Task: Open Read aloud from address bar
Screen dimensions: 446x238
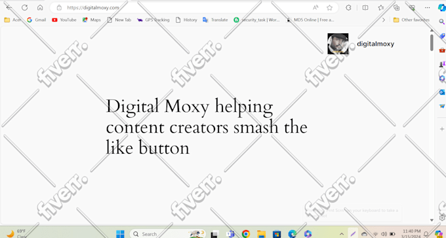Action: pyautogui.click(x=315, y=8)
